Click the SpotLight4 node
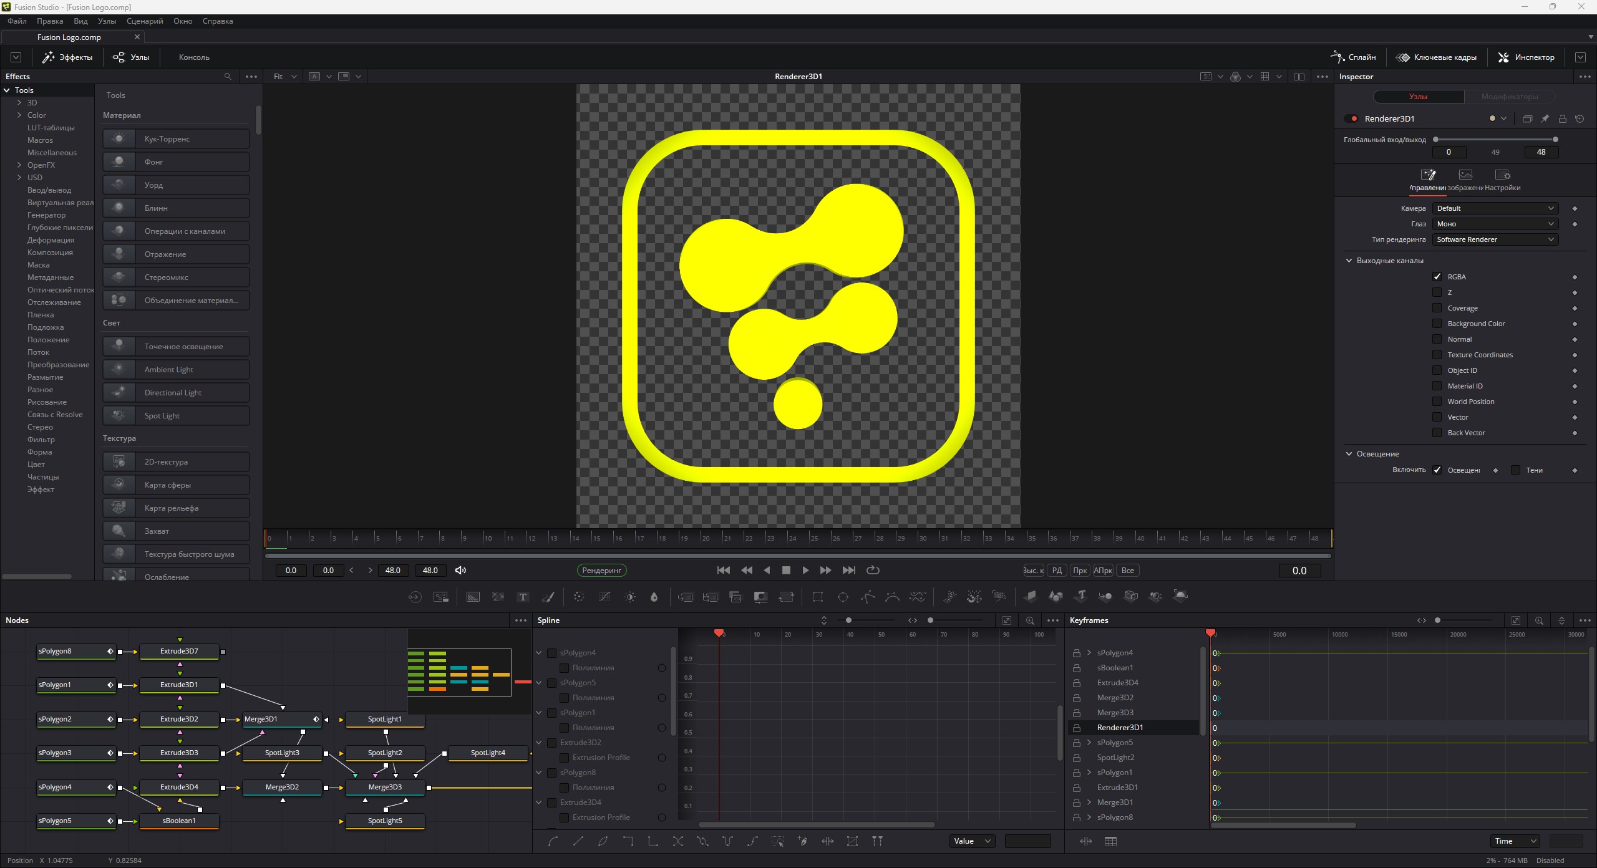Image resolution: width=1597 pixels, height=868 pixels. 488,753
